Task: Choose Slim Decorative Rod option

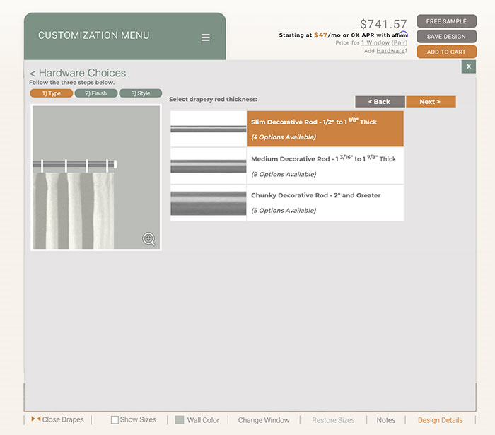Action: pos(325,129)
